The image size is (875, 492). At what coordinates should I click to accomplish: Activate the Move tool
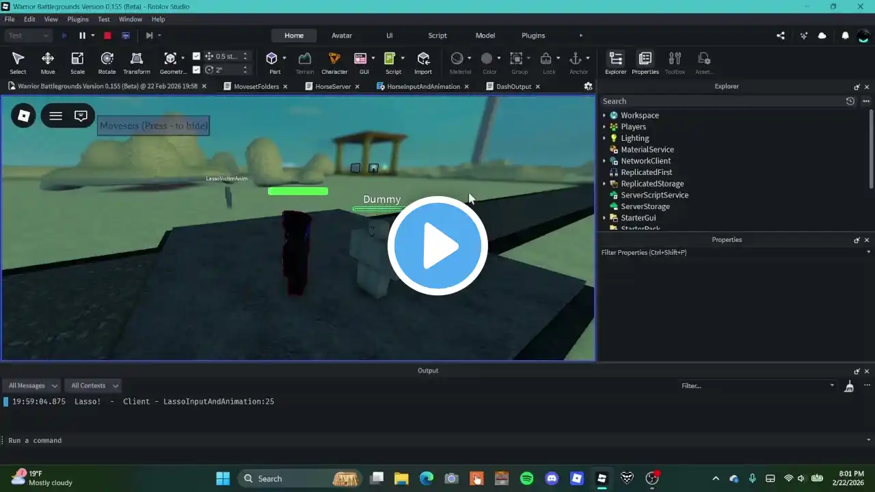48,62
